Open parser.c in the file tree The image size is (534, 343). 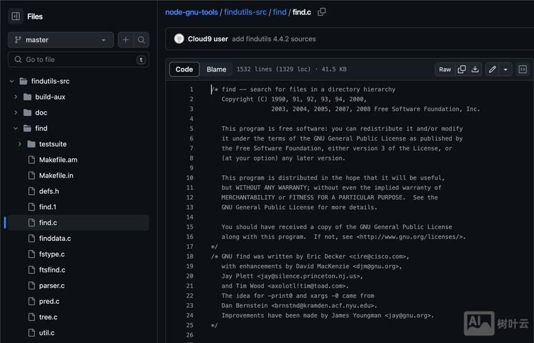[51, 285]
